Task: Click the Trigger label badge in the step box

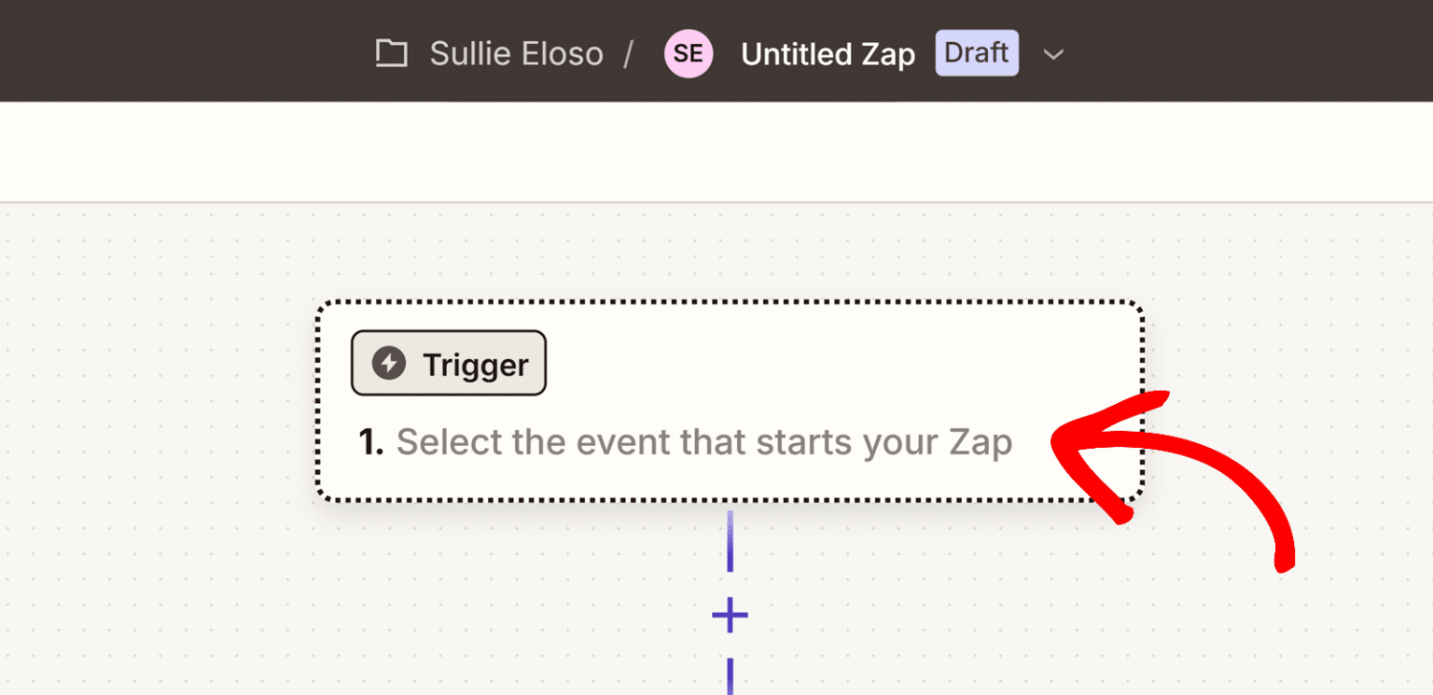Action: (448, 363)
